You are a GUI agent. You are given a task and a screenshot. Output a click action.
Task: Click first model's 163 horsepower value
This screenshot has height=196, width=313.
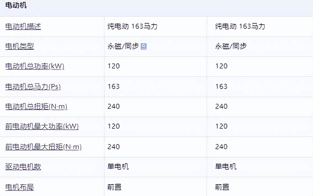pos(114,86)
